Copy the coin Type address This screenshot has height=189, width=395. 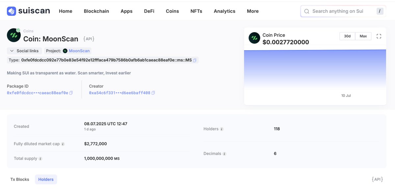point(195,60)
